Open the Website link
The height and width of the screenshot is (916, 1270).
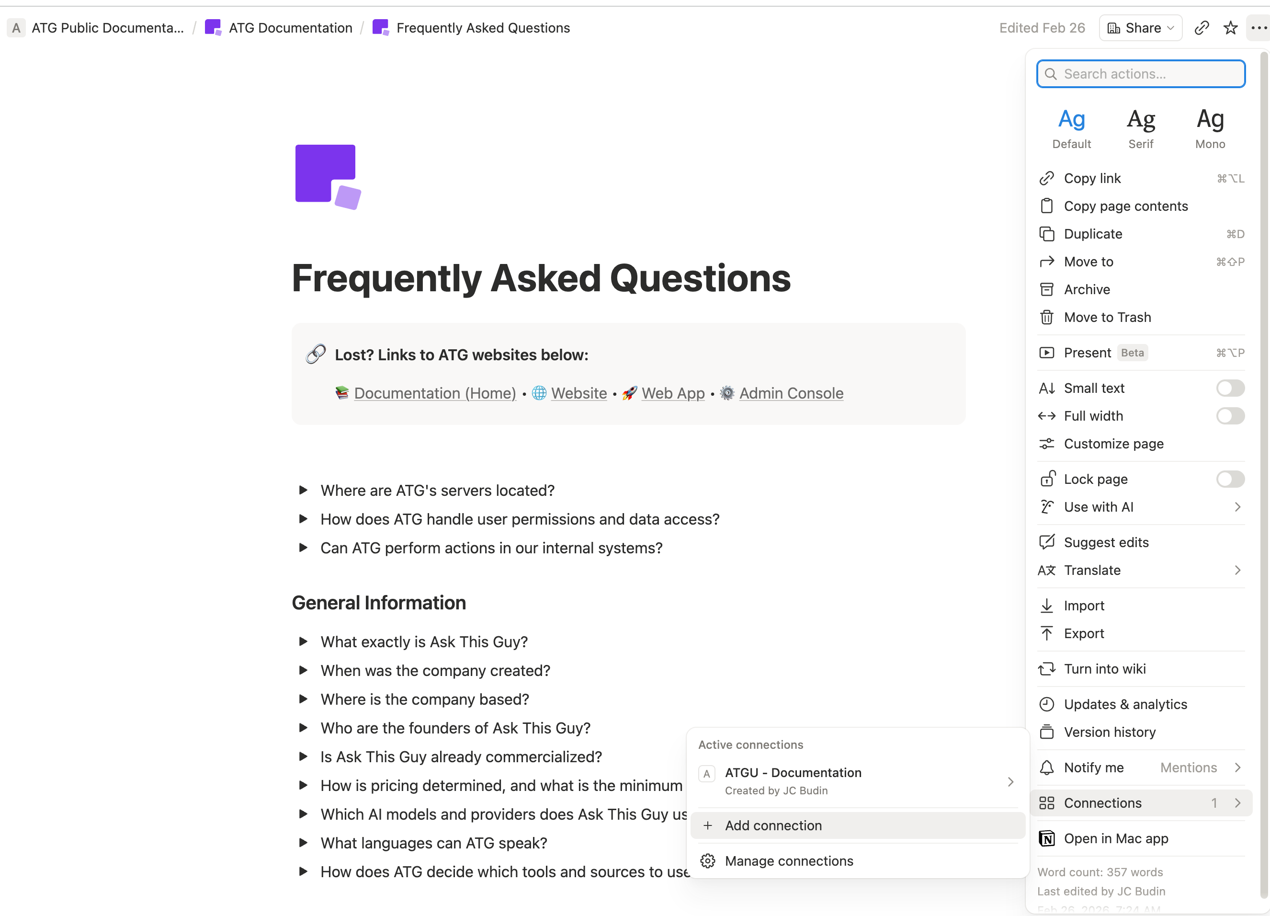click(x=579, y=393)
